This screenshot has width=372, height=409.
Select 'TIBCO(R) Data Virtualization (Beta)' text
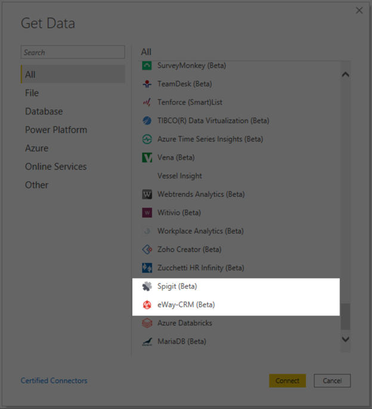click(x=213, y=121)
